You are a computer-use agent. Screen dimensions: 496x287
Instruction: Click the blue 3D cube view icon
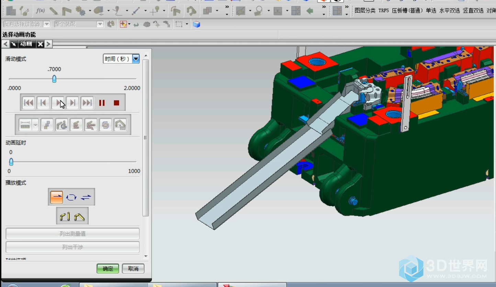(x=196, y=24)
